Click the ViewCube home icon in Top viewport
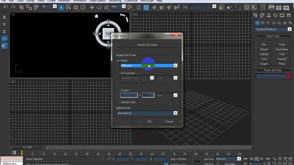The width and height of the screenshot is (294, 165). click(96, 16)
